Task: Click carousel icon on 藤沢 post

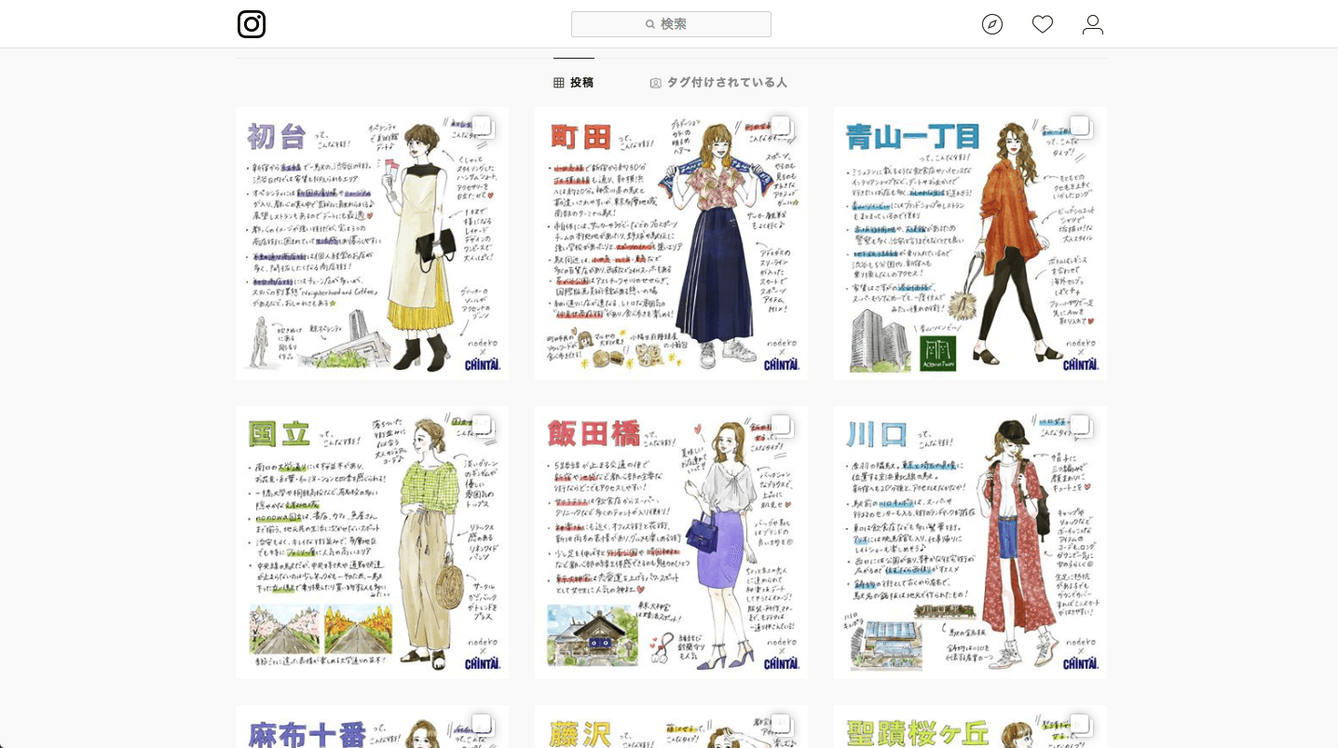Action: tap(781, 725)
